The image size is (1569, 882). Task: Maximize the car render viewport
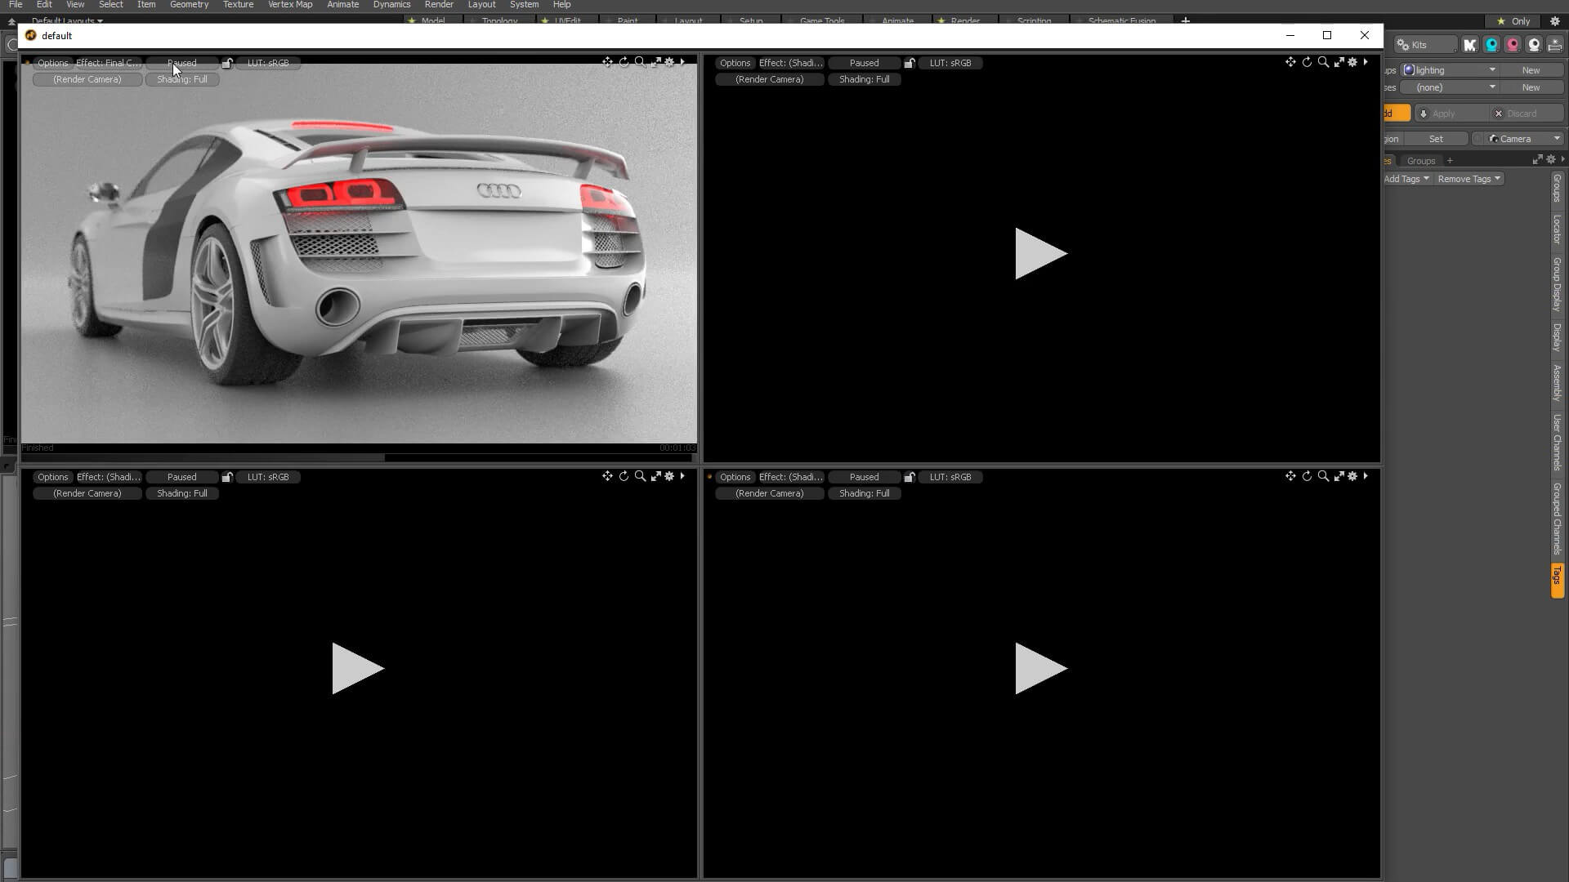point(656,62)
